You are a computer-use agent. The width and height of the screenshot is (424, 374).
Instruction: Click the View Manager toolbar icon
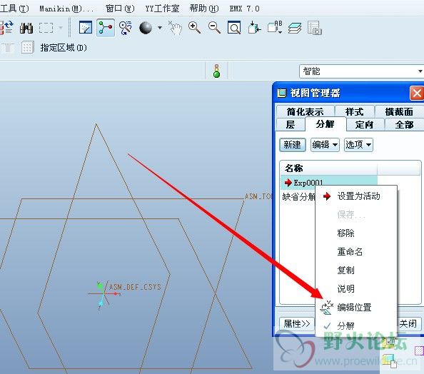pyautogui.click(x=315, y=28)
